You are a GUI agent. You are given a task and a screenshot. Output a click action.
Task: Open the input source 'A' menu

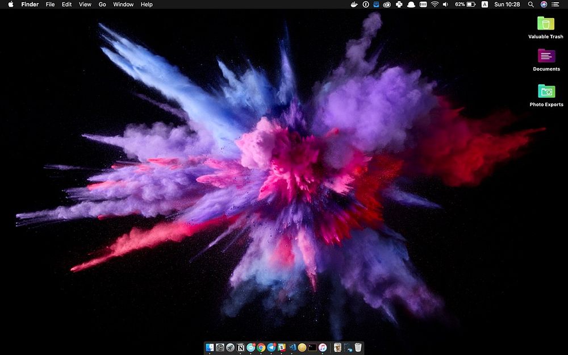click(x=485, y=5)
